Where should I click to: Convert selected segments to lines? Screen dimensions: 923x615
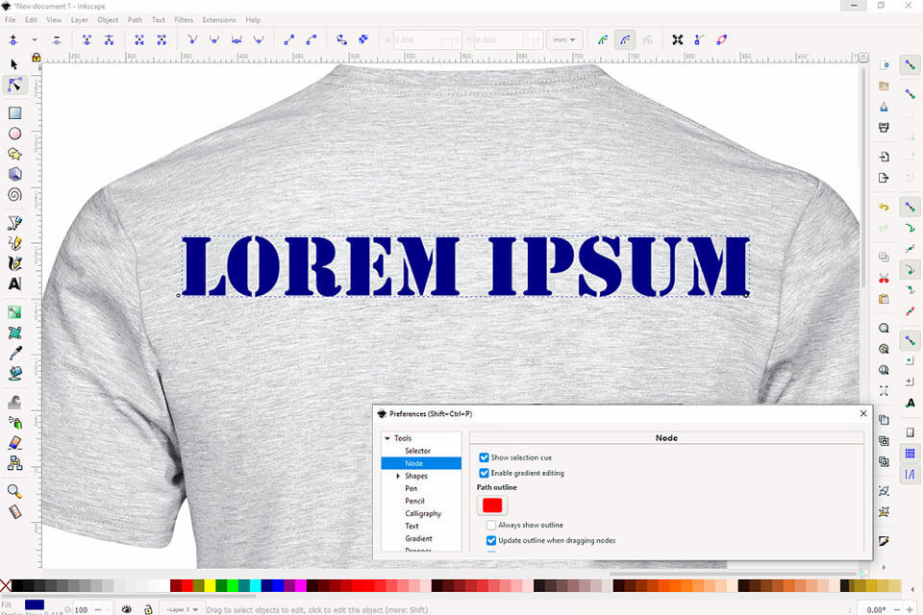[288, 40]
